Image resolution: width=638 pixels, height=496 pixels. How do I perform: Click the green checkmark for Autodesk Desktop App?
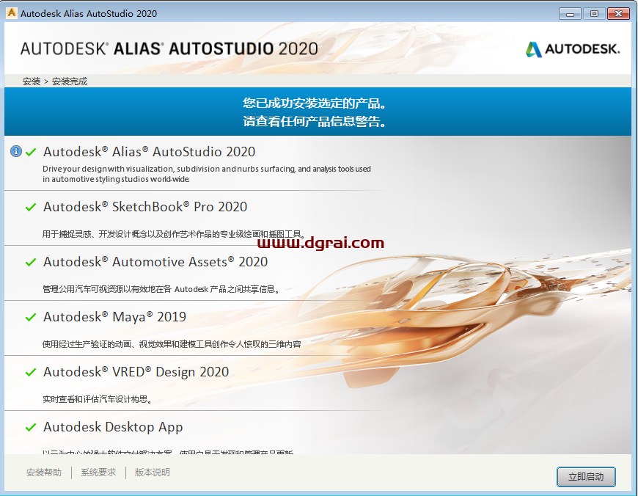pos(31,427)
